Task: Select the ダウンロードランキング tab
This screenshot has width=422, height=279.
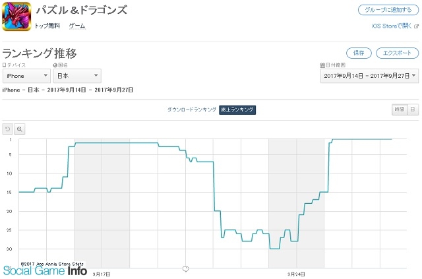Action: 191,109
